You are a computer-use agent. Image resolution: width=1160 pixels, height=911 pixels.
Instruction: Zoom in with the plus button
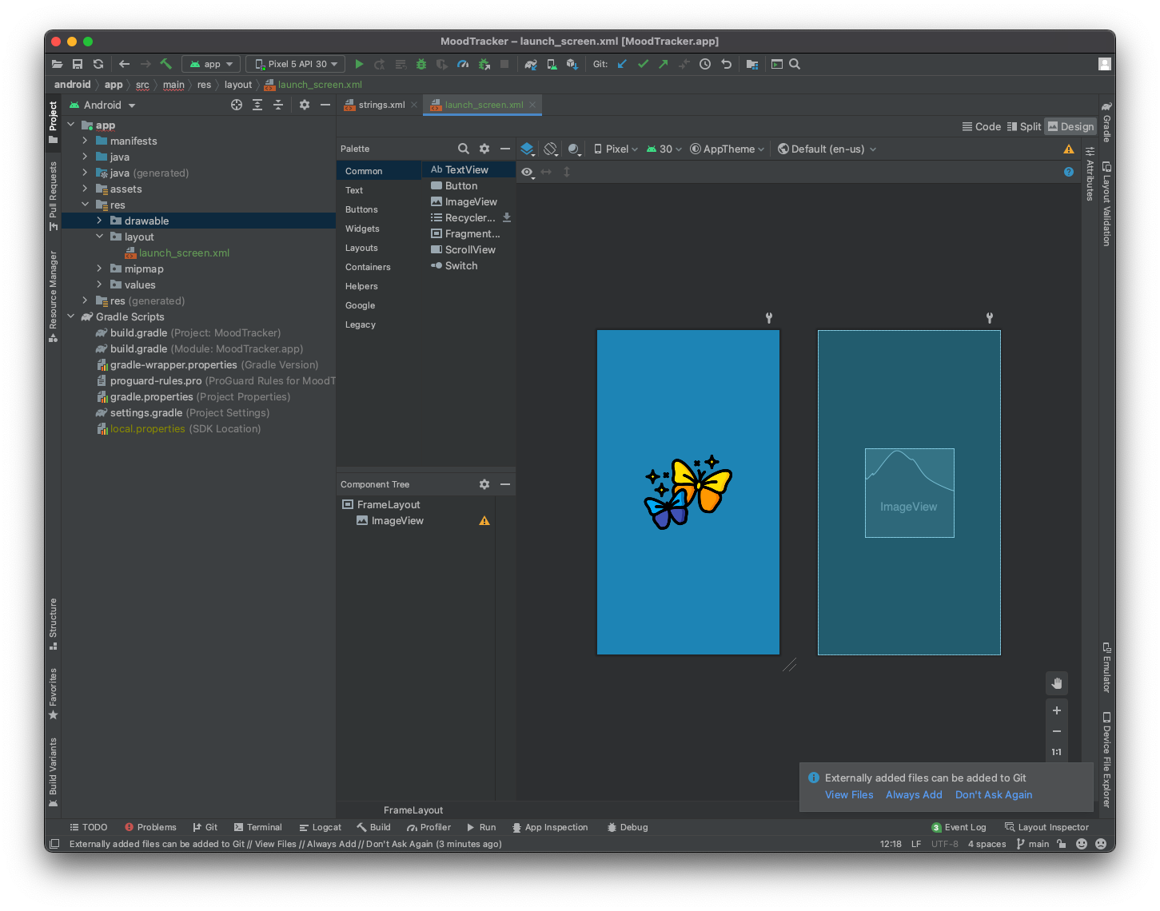click(x=1057, y=710)
